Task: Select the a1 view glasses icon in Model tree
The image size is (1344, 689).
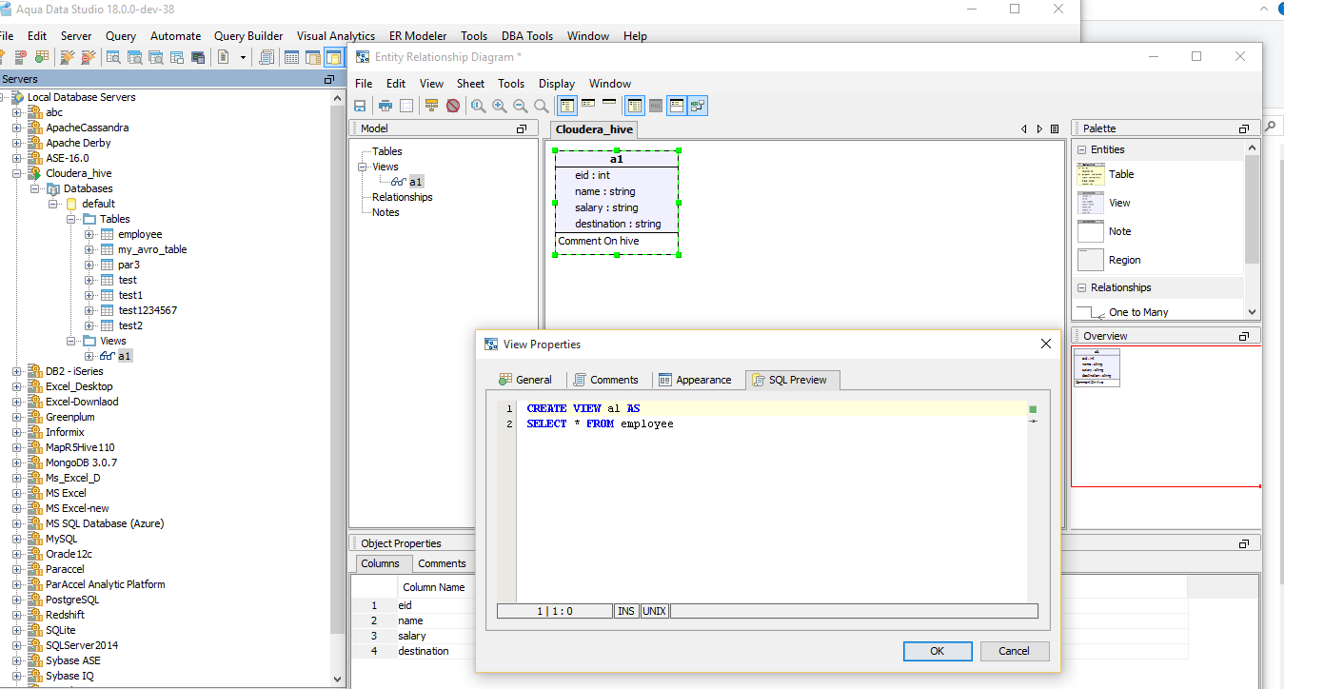Action: point(400,182)
